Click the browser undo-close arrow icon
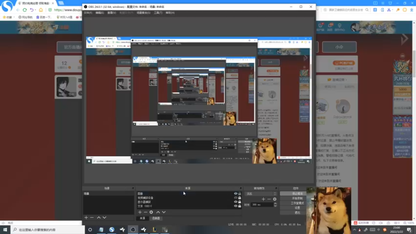Image resolution: width=416 pixels, height=234 pixels. (x=32, y=10)
